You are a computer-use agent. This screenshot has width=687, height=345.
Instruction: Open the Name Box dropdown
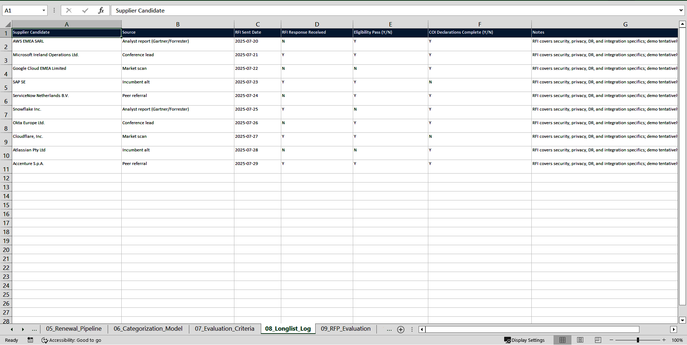pos(44,10)
